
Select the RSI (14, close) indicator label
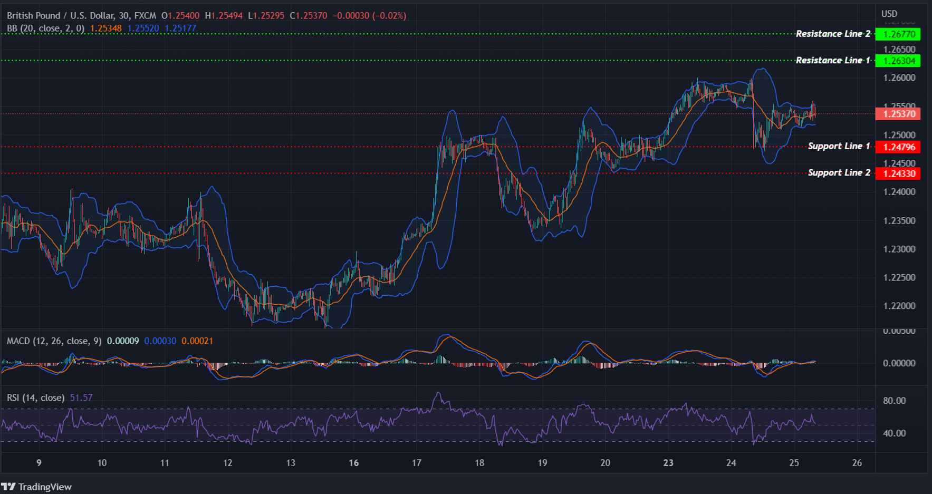tap(35, 398)
